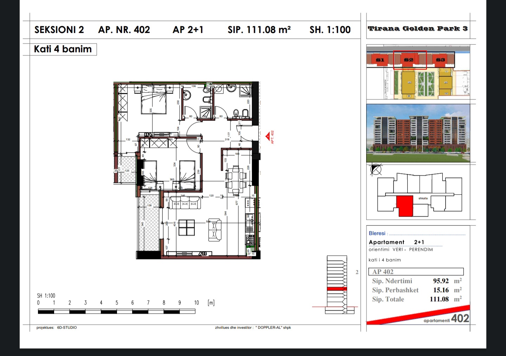This screenshot has height=356, width=506.
Task: Click the "Kati 4 banim" label box
Action: [60, 49]
